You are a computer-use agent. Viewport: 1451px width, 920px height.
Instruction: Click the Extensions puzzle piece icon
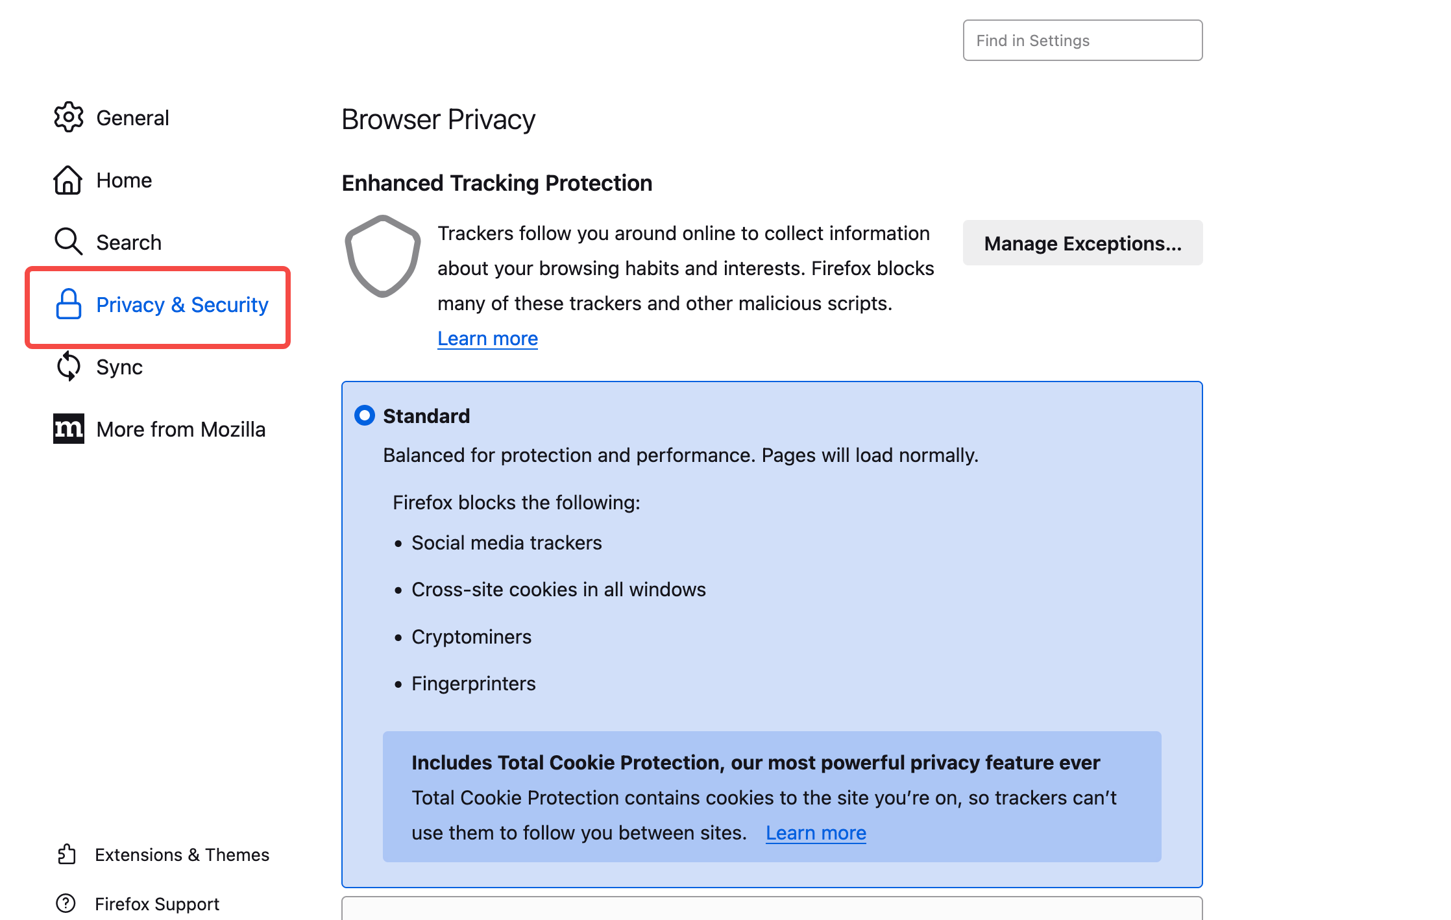coord(66,854)
